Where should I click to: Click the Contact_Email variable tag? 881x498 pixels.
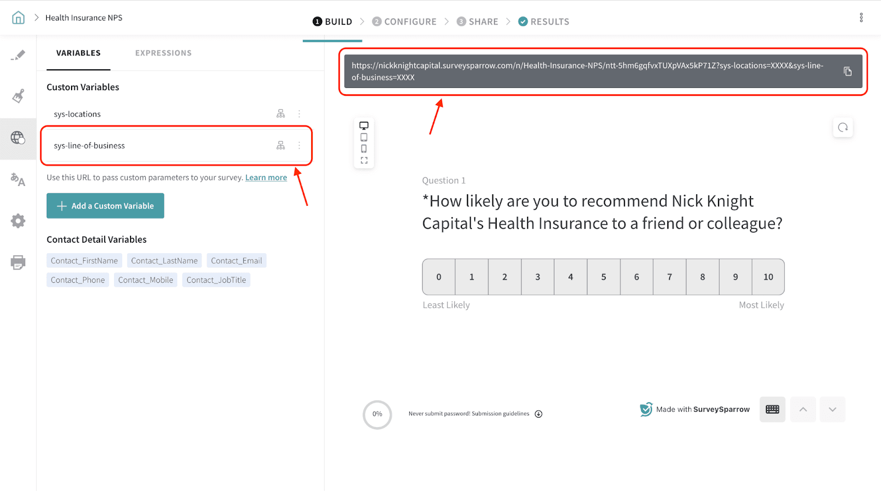click(x=236, y=261)
